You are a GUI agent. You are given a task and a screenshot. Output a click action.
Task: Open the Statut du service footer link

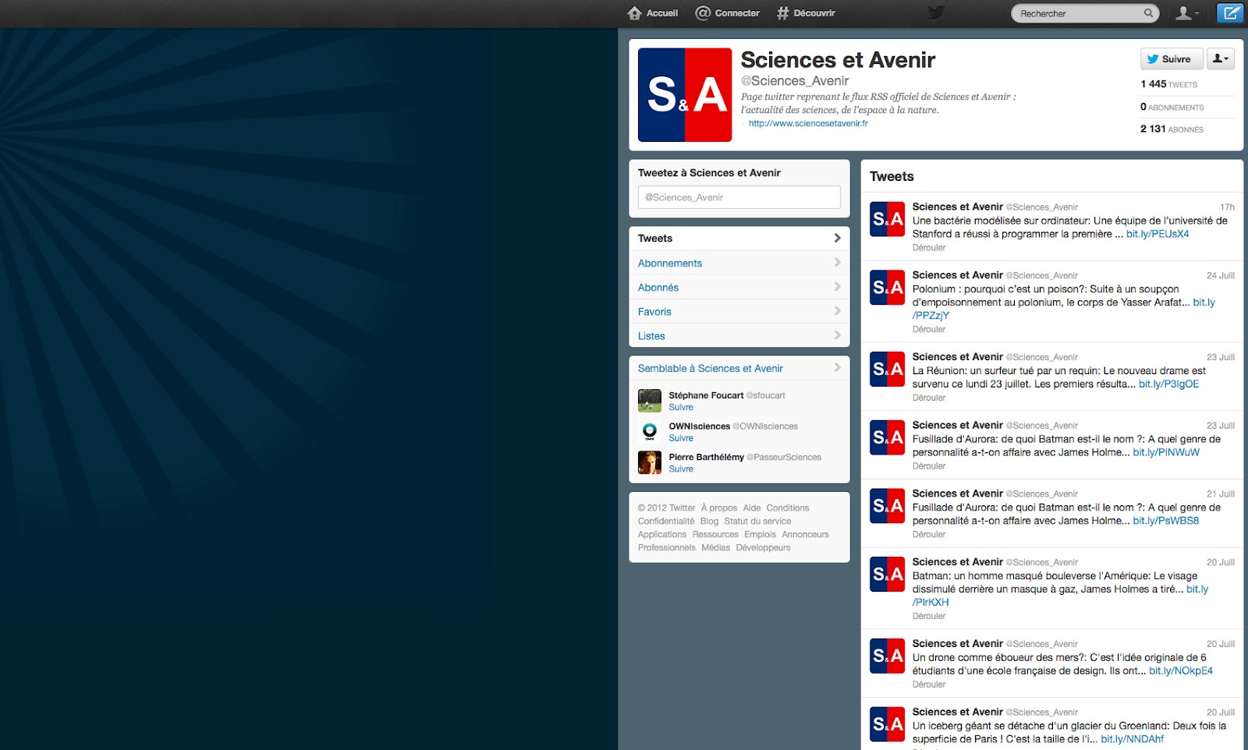pyautogui.click(x=757, y=521)
